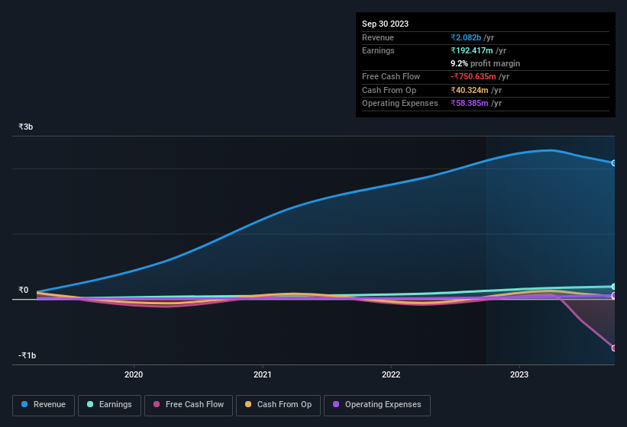Click the Revenue endpoint marker on chart
The height and width of the screenshot is (427, 627).
(613, 163)
